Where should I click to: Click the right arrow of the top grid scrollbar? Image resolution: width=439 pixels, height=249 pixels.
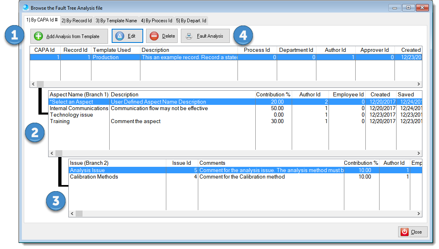[420, 84]
